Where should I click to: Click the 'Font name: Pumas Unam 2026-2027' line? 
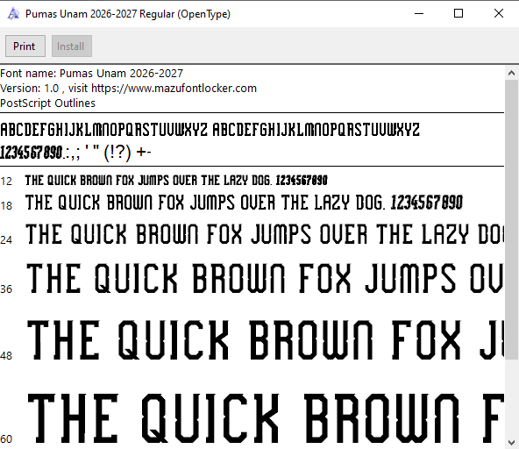coord(92,73)
